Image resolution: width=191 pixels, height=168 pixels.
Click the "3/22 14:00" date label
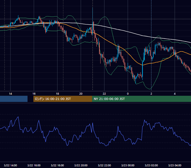click(x=10, y=165)
